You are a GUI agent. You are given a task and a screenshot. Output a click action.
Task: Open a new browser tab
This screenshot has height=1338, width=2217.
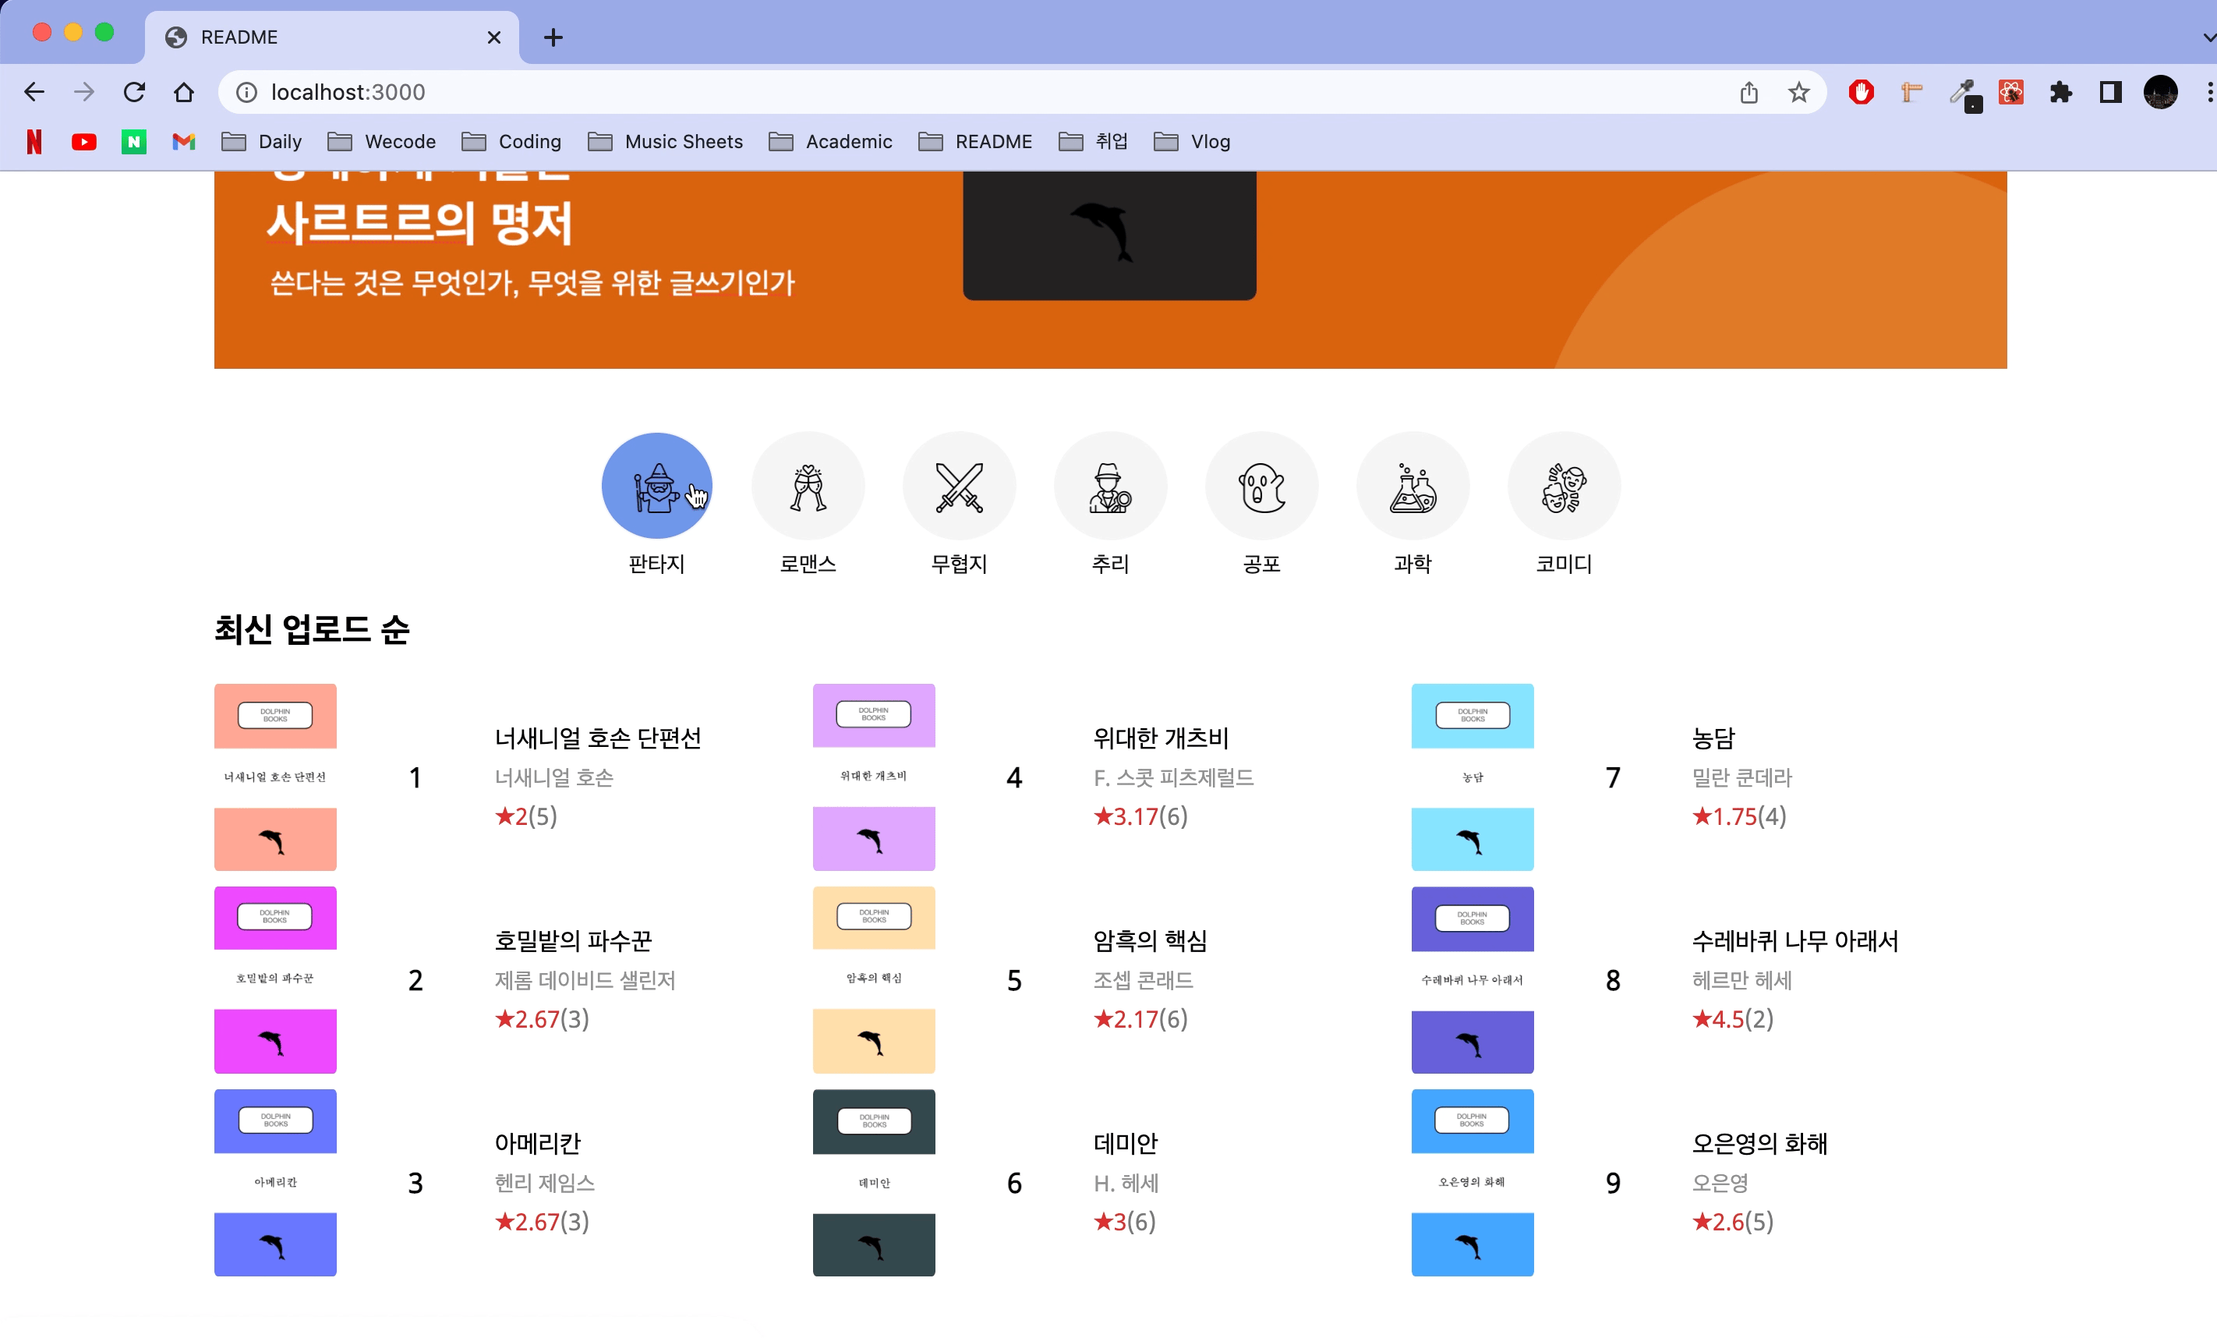(553, 37)
